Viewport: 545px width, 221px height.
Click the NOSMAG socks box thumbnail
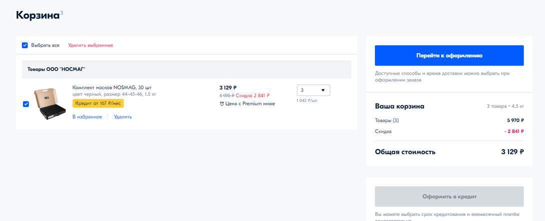49,103
